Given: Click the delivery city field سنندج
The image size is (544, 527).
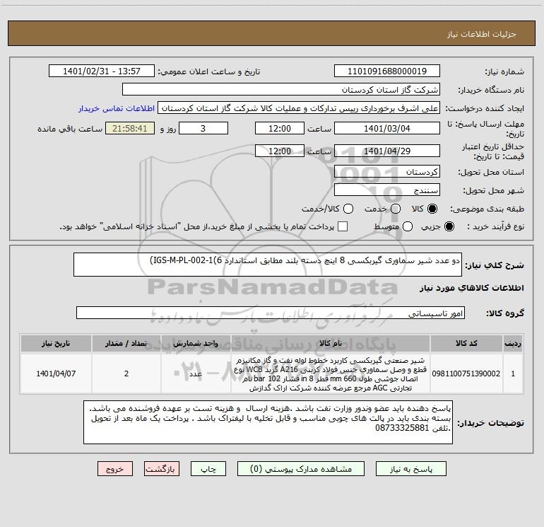Looking at the screenshot, I should click(x=387, y=190).
